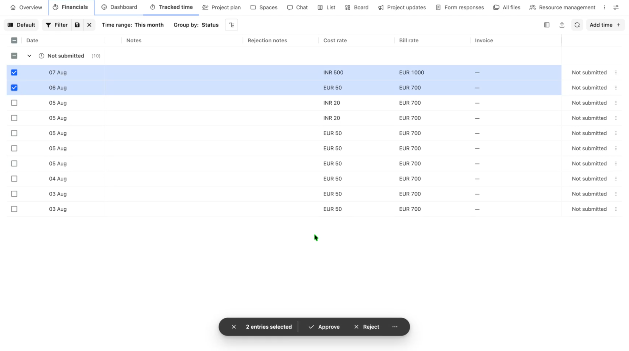This screenshot has height=351, width=629.
Task: Open tab settings sliders icon
Action: click(x=616, y=7)
